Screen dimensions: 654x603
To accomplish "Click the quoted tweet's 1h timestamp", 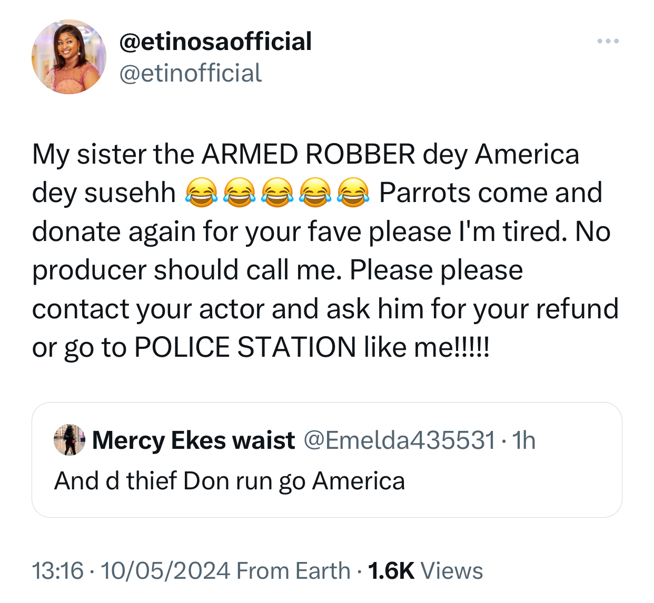I will tap(524, 440).
